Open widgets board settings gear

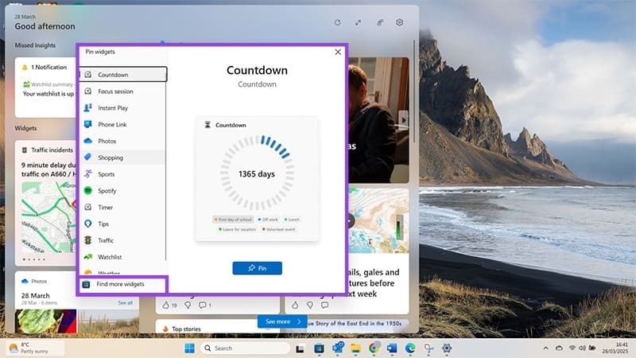click(400, 23)
